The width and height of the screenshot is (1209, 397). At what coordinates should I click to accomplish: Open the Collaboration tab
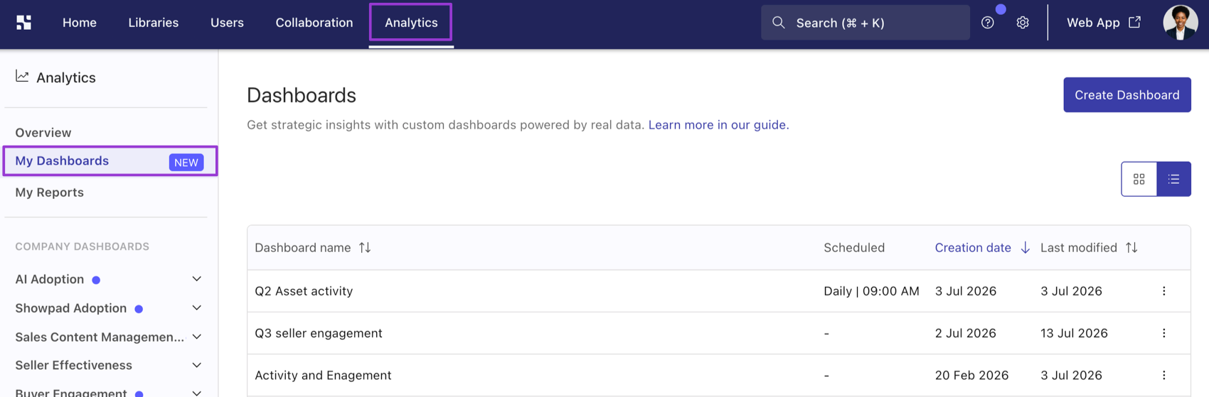click(x=314, y=23)
